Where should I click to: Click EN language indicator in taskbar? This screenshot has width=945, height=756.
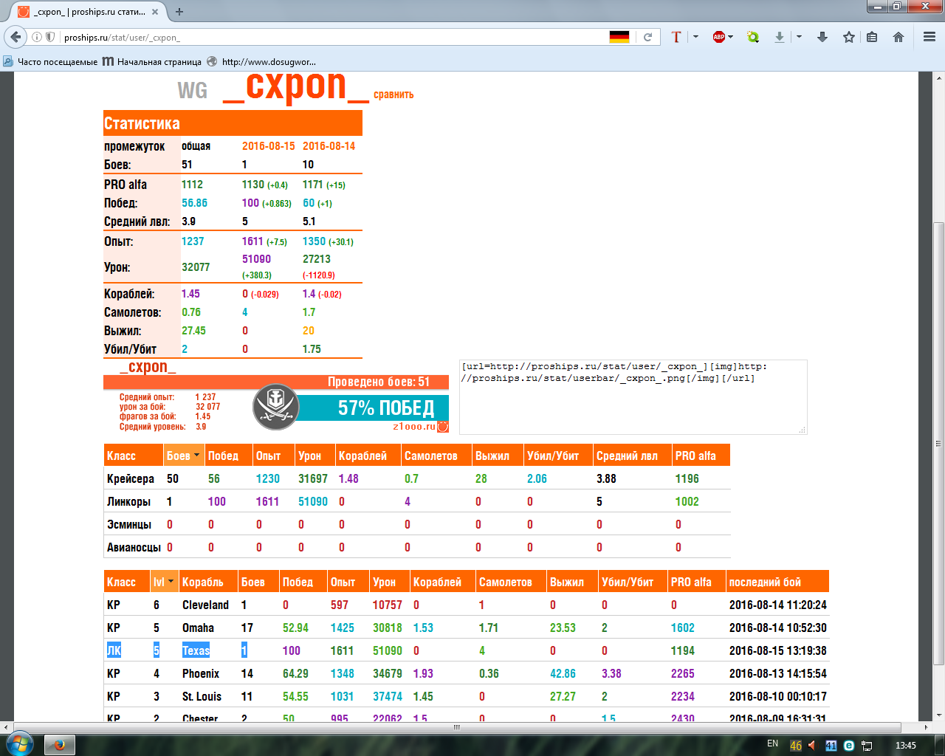772,743
